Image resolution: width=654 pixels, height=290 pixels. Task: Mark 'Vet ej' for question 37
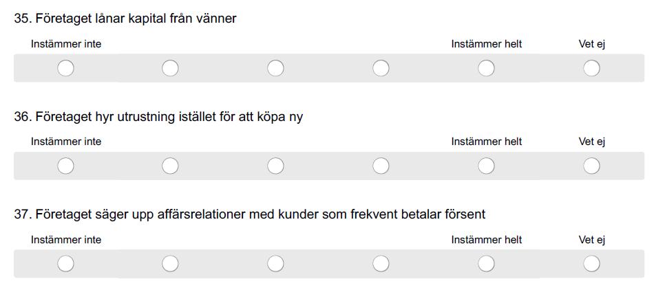592,264
